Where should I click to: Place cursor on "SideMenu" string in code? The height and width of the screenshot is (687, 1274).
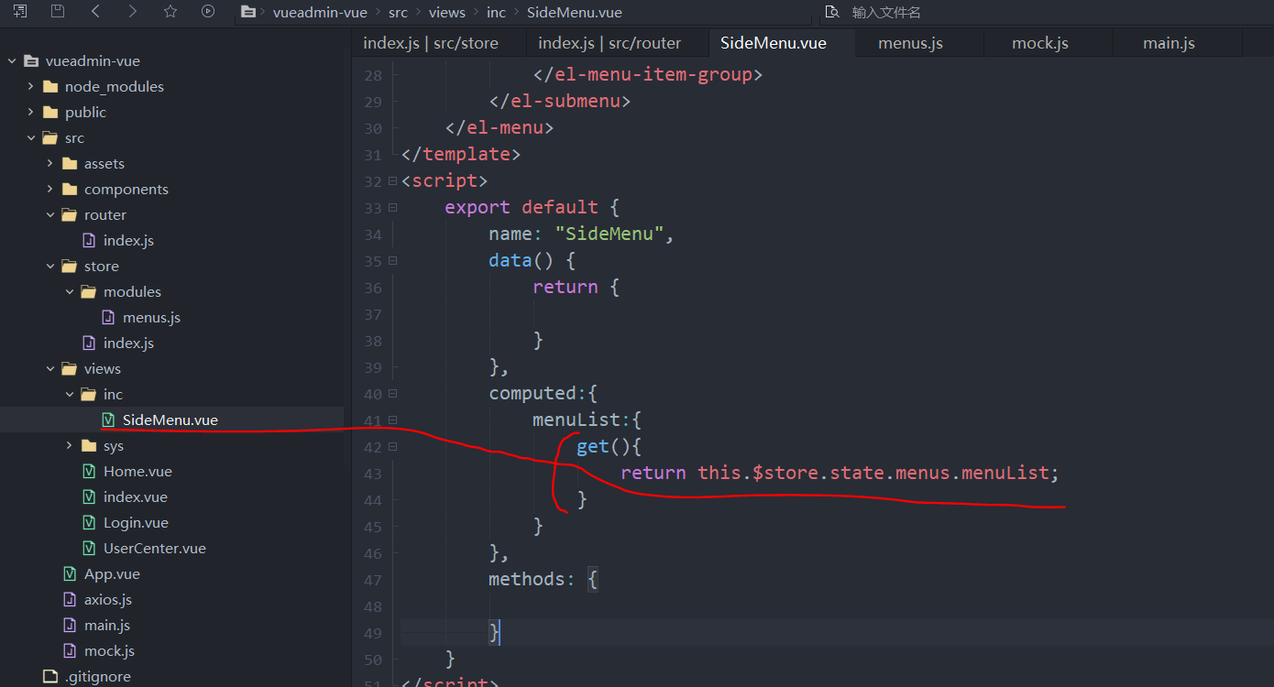610,234
